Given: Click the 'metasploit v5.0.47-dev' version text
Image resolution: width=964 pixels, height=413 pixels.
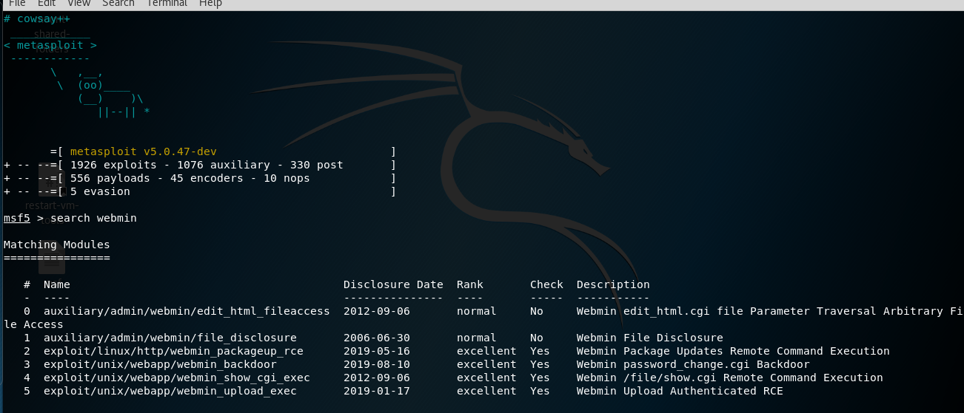Looking at the screenshot, I should click(x=144, y=152).
